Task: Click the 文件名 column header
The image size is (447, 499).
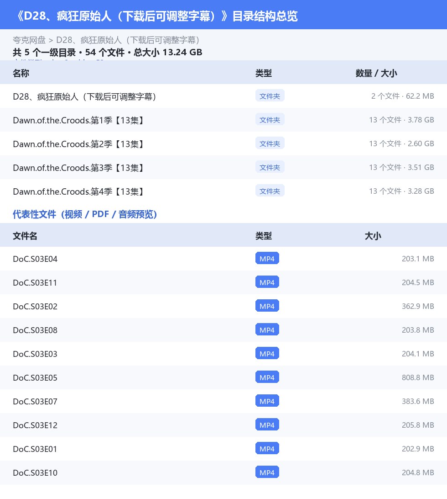Action: coord(25,236)
